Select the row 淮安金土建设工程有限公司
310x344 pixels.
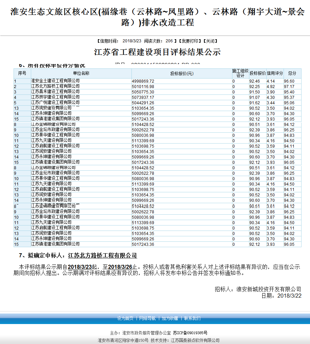pyautogui.click(x=158, y=81)
